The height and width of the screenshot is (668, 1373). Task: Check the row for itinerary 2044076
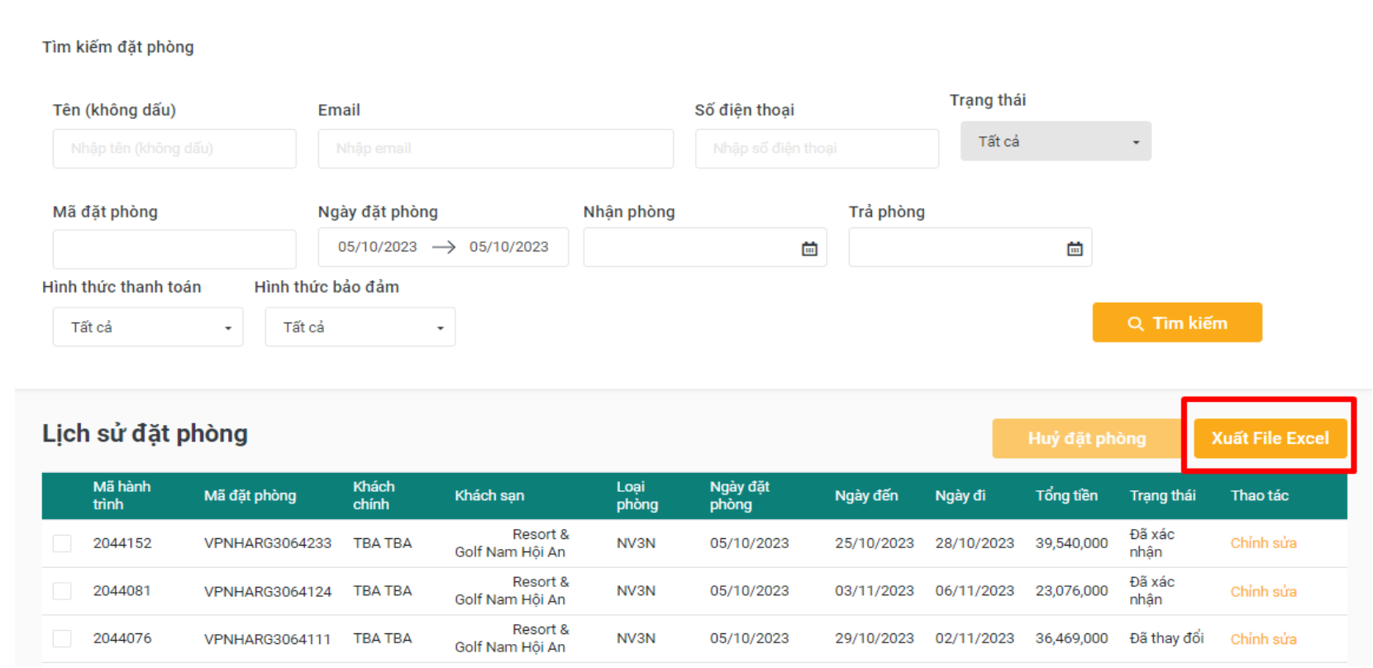62,638
